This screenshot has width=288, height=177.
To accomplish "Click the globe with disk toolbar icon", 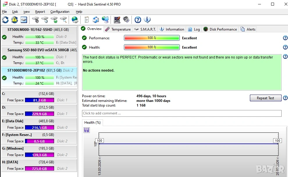I will click(x=75, y=20).
